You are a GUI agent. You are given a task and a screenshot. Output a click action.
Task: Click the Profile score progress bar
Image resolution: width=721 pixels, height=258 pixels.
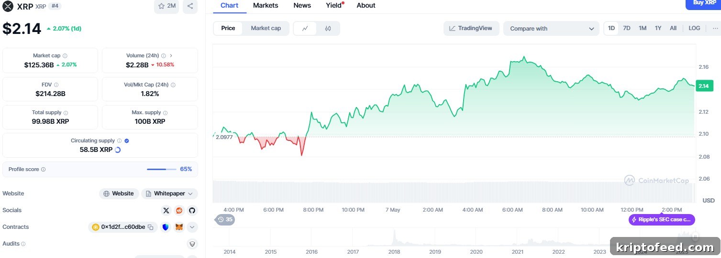[x=161, y=169]
